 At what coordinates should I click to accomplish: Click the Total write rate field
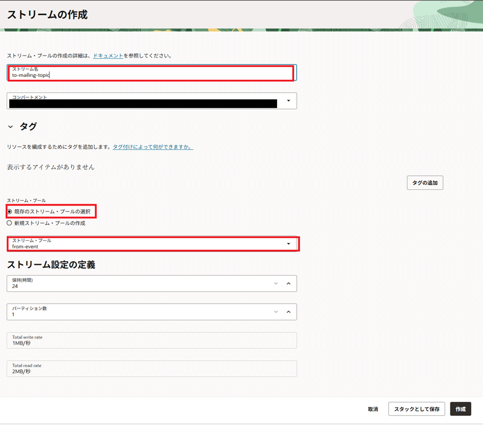point(151,340)
